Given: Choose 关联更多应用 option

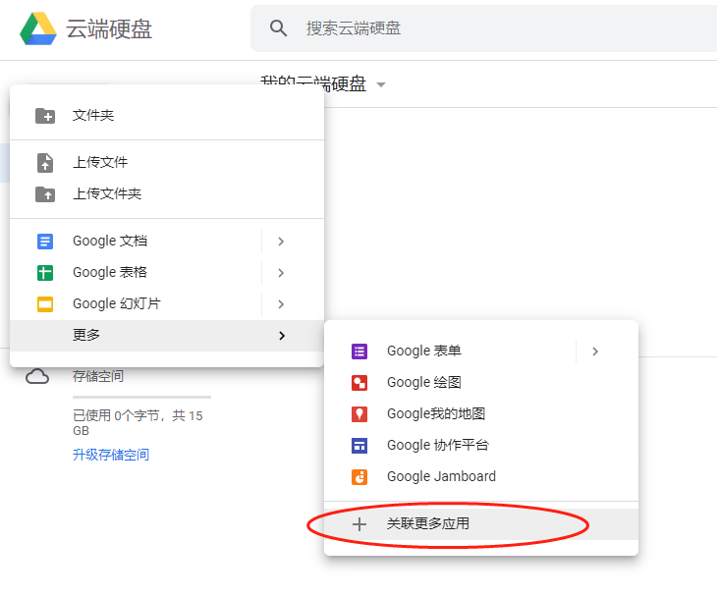Looking at the screenshot, I should point(481,524).
